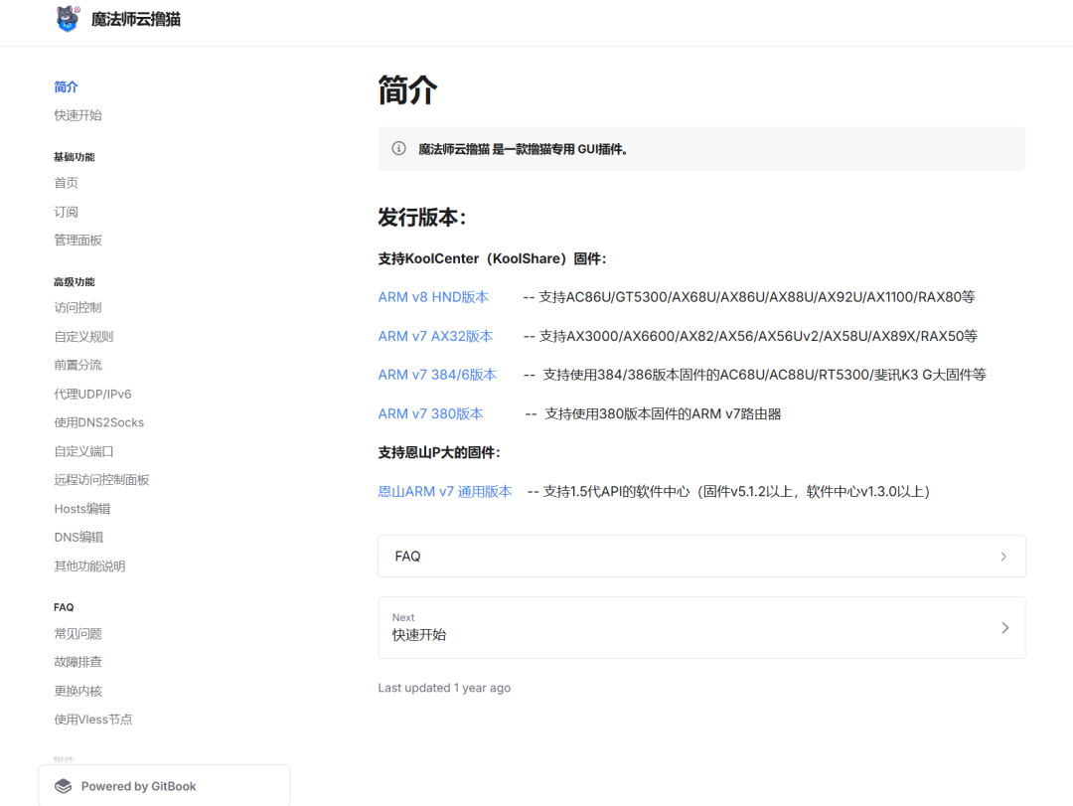Open 使用DNS2Socks sidebar page

click(x=99, y=422)
